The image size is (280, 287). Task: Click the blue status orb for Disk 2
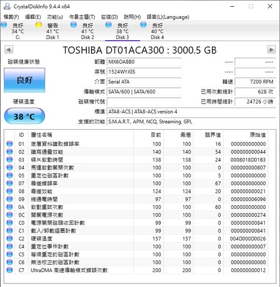73,25
